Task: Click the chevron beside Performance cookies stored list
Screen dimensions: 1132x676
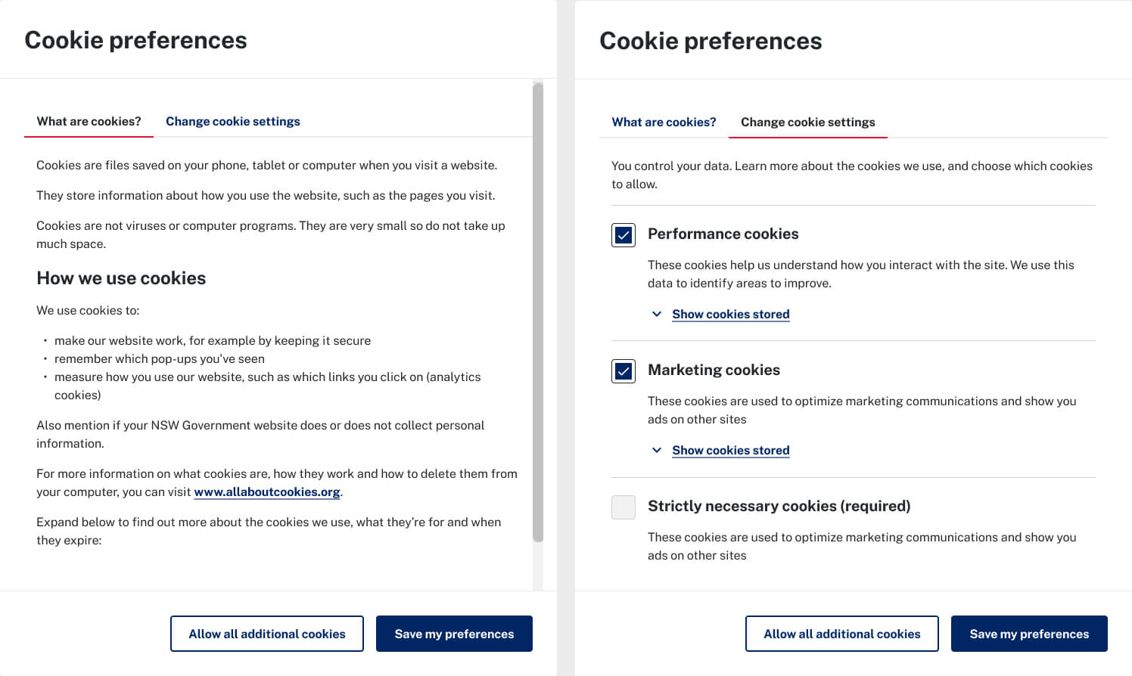Action: click(x=657, y=314)
